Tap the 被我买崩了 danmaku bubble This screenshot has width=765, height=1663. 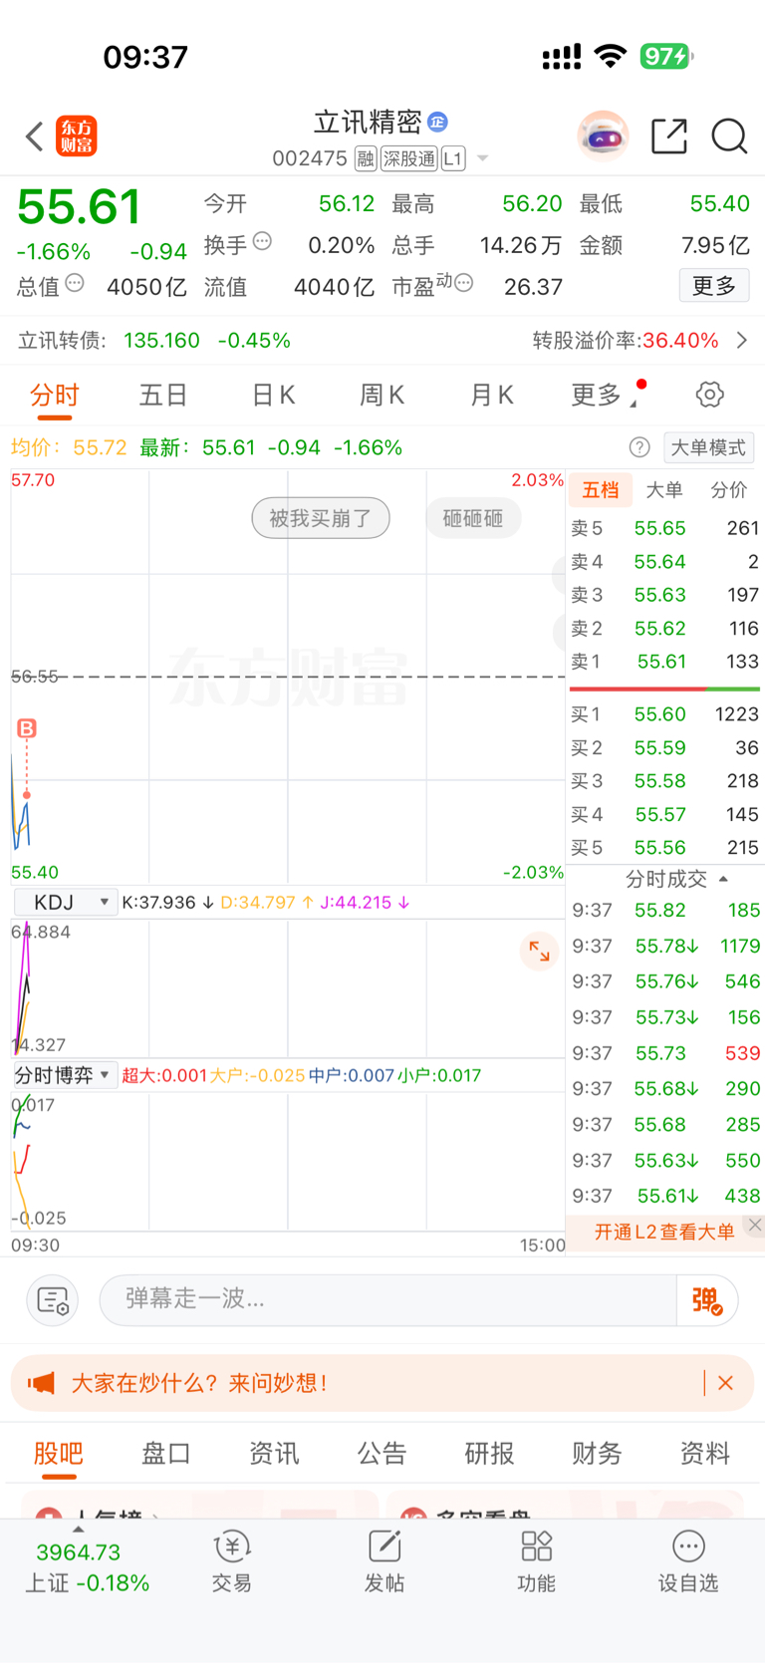(x=321, y=518)
